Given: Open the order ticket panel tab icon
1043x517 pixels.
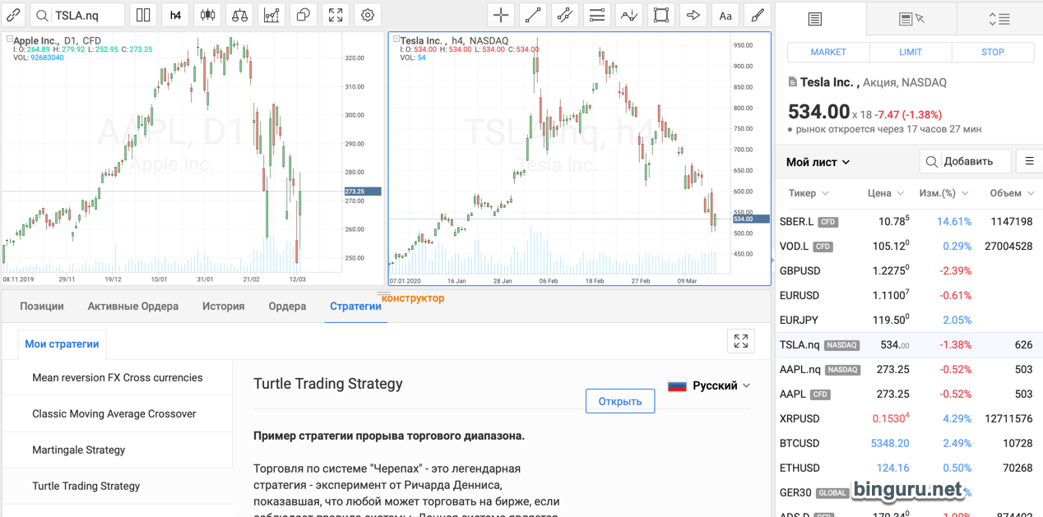Looking at the screenshot, I should pyautogui.click(x=814, y=18).
